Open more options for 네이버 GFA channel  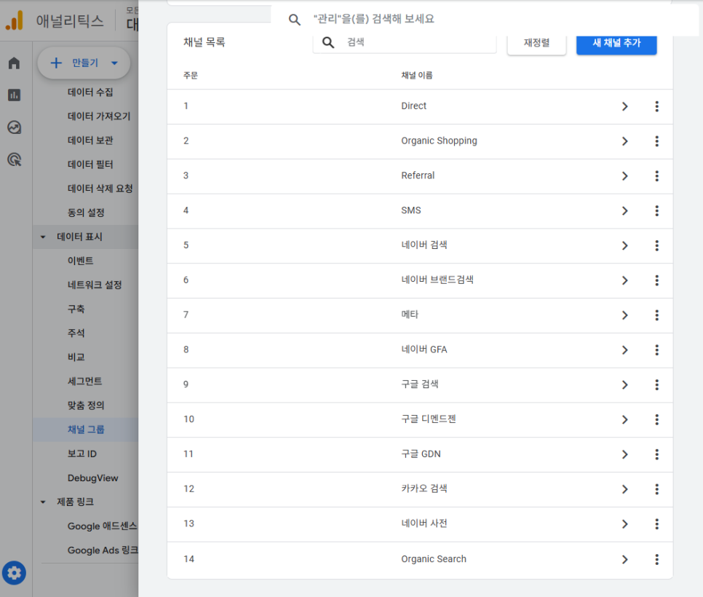pyautogui.click(x=657, y=350)
